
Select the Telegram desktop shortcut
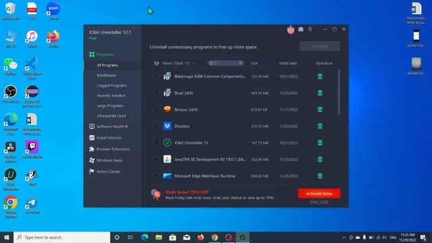pyautogui.click(x=32, y=205)
